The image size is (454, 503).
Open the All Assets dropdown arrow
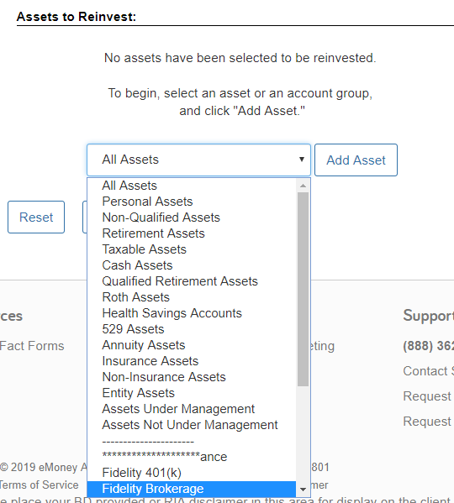(x=302, y=160)
